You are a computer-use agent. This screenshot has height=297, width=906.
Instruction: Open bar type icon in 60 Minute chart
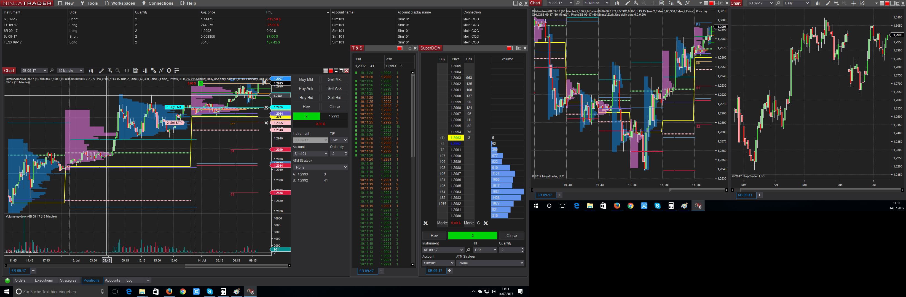(x=617, y=3)
